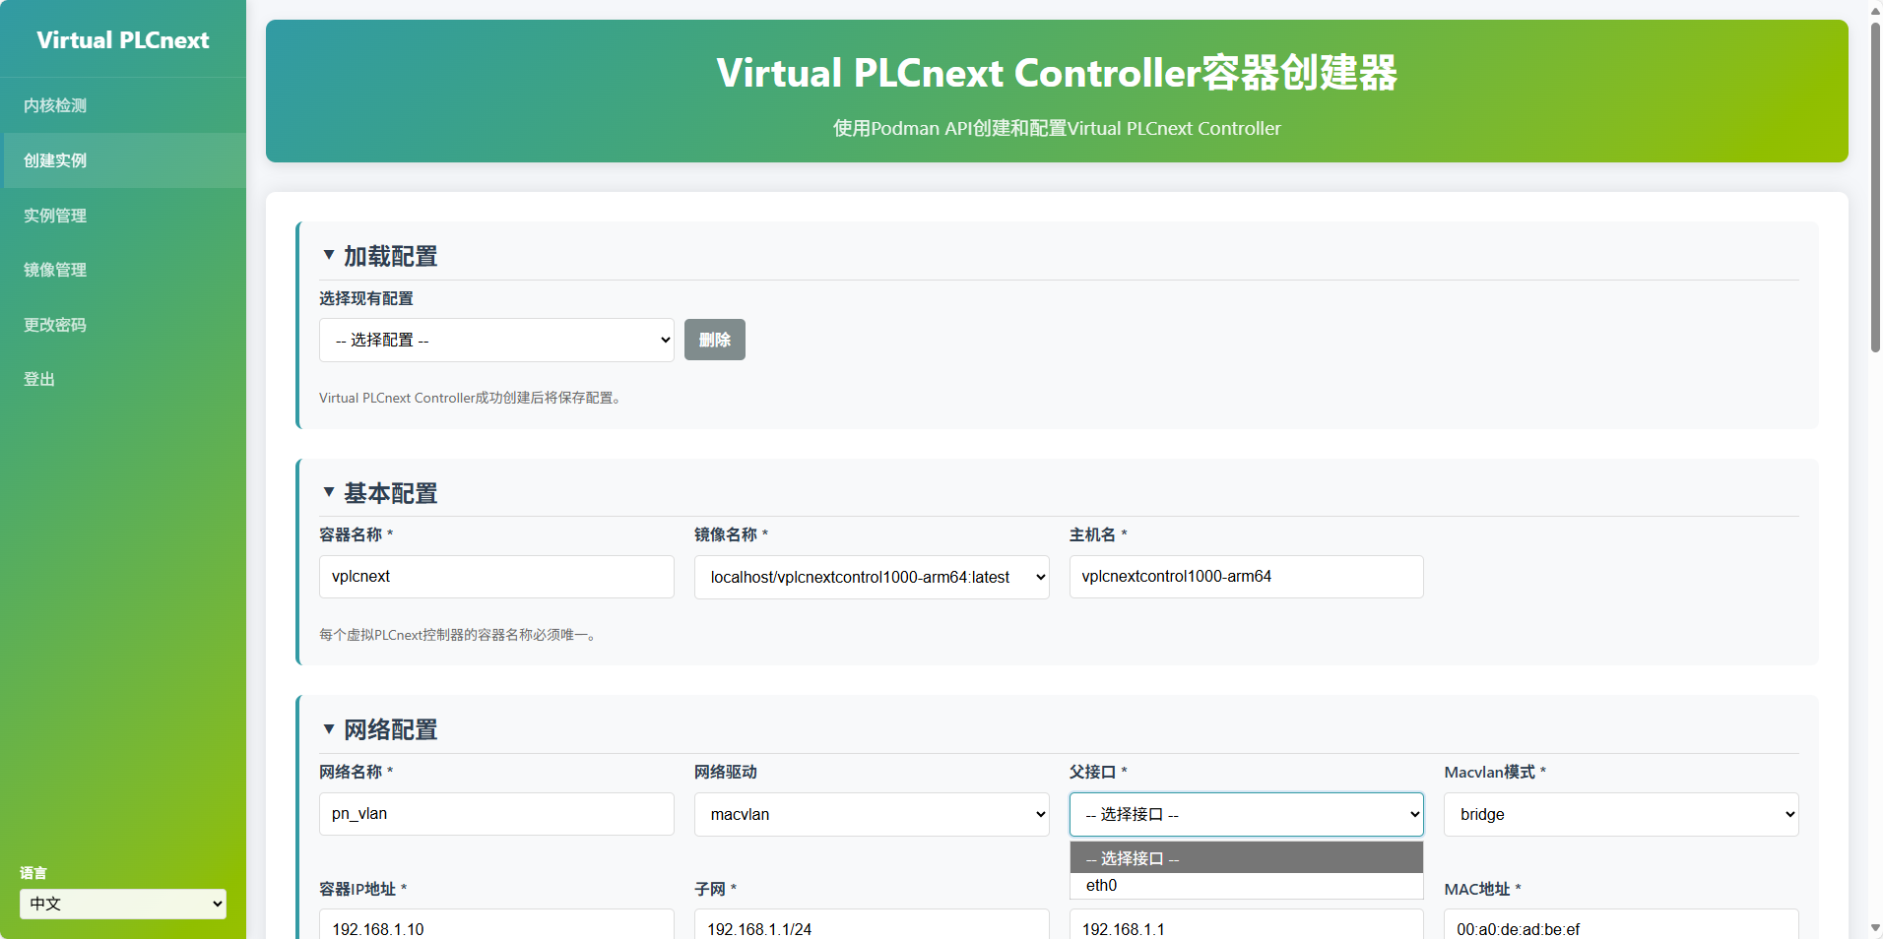
Task: Click the 主机名 input field
Action: 1246,577
